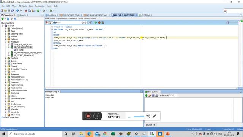Image resolution: width=243 pixels, height=137 pixels.
Task: Click the Switch to write mode pencil icon
Action: point(50,22)
